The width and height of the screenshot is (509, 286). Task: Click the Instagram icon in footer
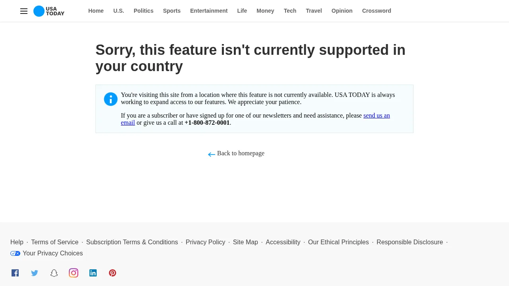click(x=74, y=273)
